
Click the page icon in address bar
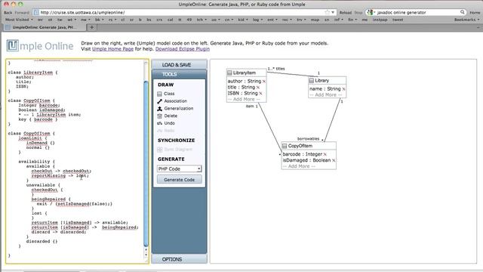(x=35, y=12)
